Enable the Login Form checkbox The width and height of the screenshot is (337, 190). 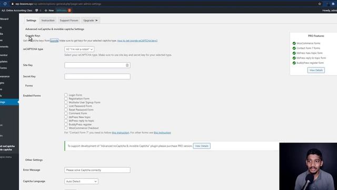coord(66,95)
